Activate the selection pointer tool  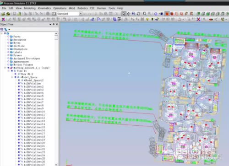[x=124, y=14]
